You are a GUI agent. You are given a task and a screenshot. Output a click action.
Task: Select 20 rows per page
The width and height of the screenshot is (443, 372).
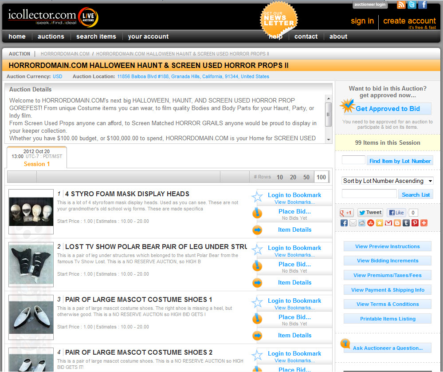click(293, 177)
